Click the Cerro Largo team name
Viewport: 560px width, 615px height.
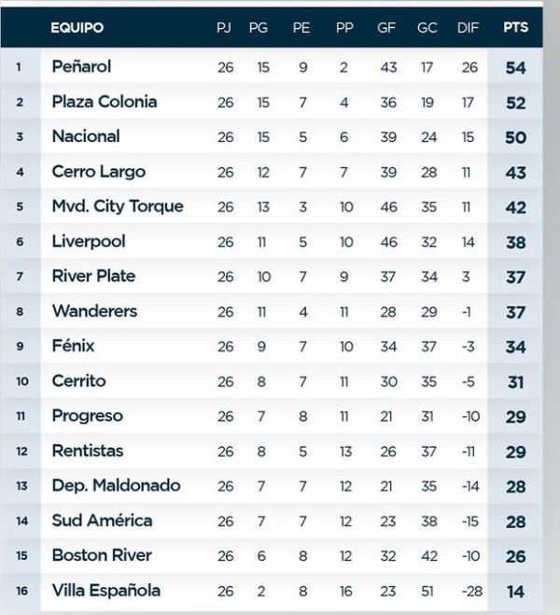click(x=99, y=172)
